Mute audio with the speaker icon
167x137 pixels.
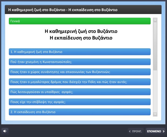[x=5, y=131]
